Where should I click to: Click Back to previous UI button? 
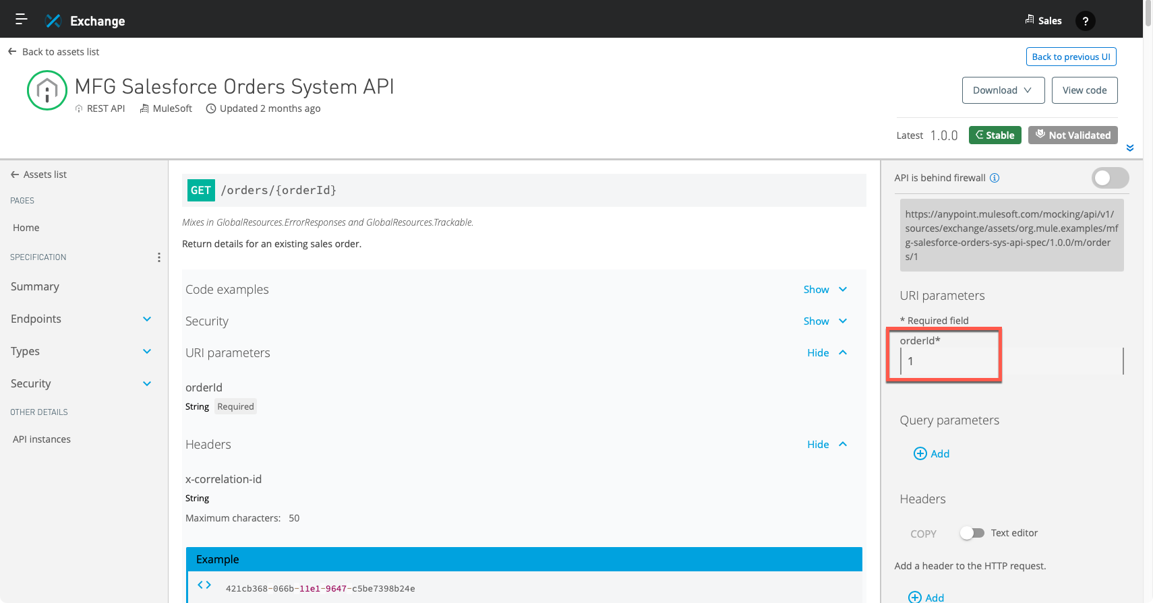[1071, 57]
